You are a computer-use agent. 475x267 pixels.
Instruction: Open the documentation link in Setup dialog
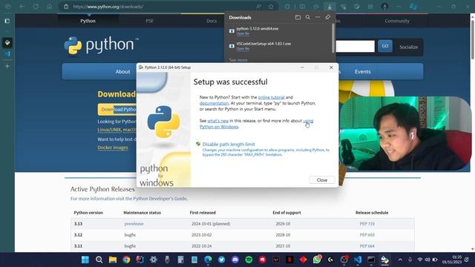click(x=214, y=103)
